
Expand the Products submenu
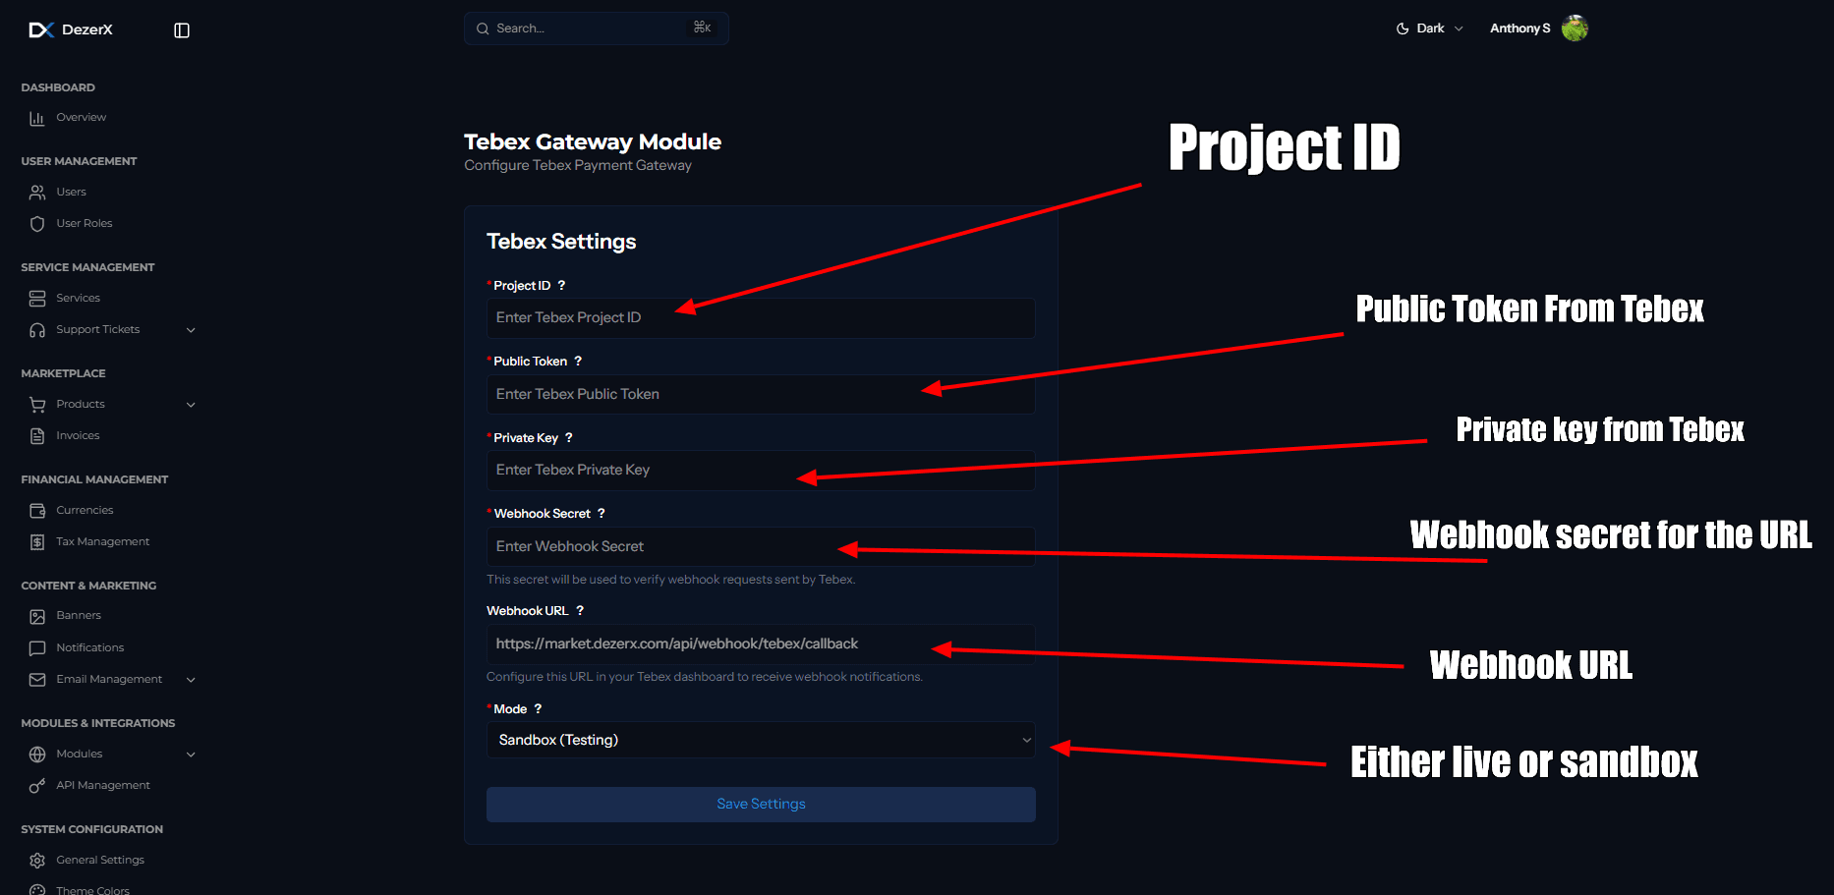[191, 405]
